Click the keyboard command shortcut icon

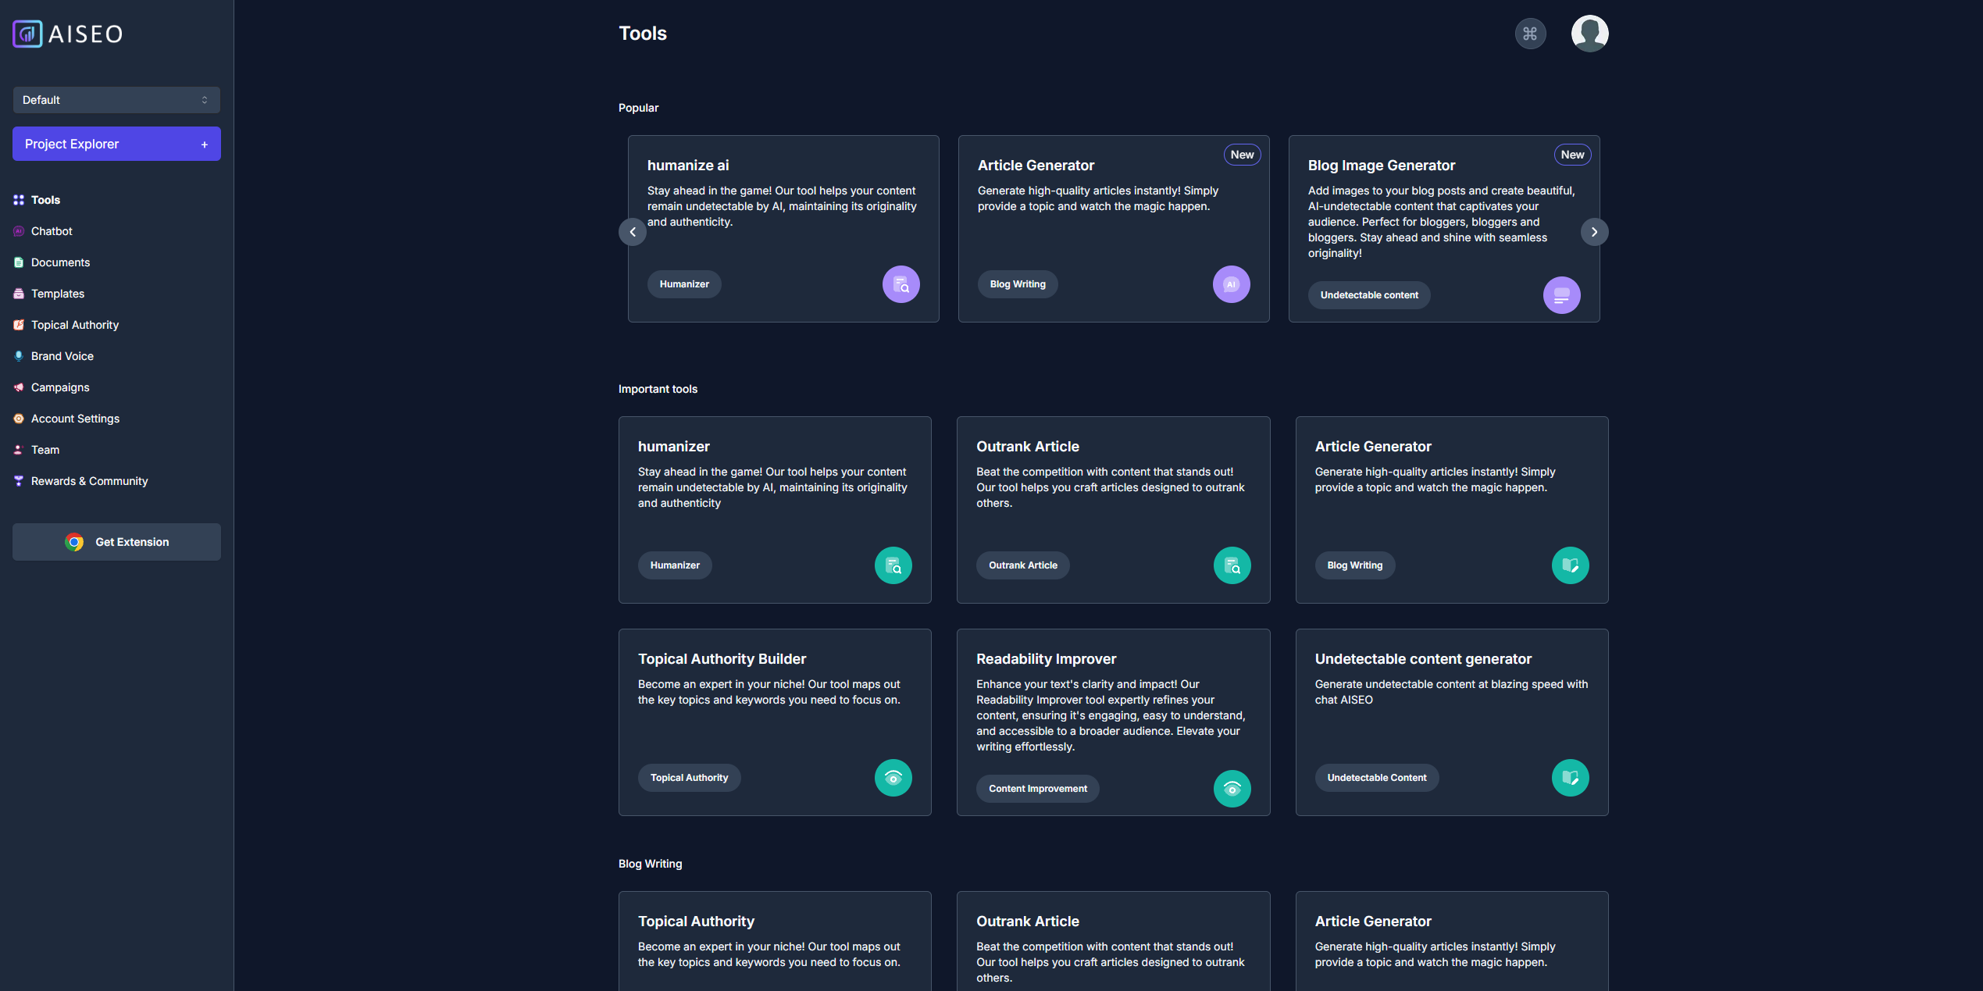(1530, 34)
